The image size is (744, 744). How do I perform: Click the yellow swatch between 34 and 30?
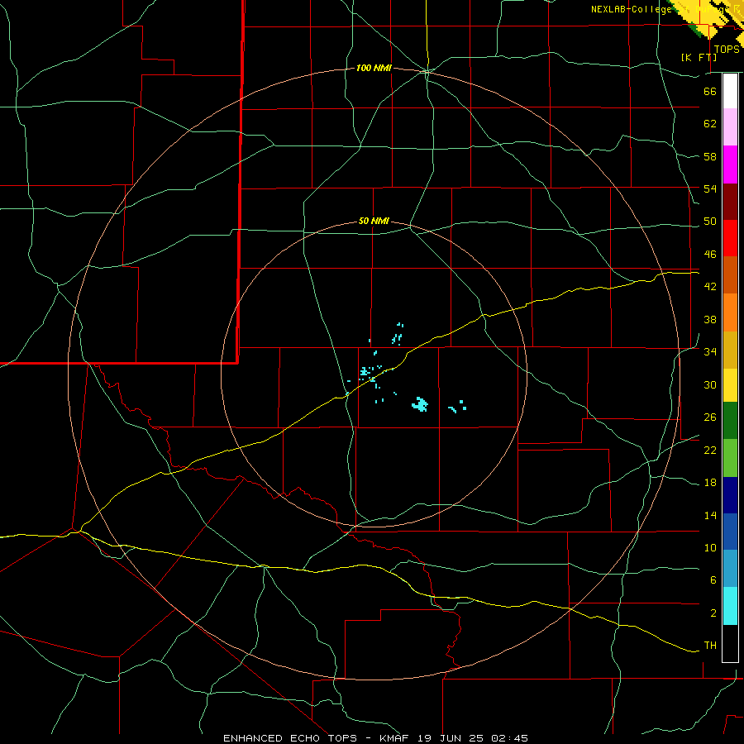[x=730, y=385]
